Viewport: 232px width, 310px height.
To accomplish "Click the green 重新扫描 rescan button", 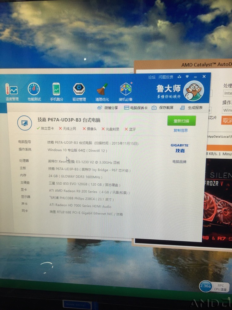I will (181, 121).
